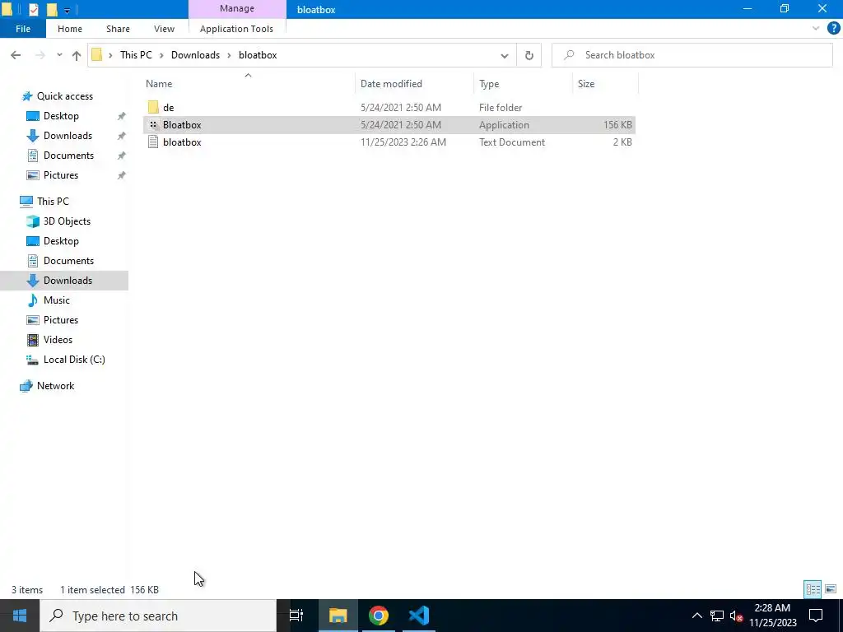The width and height of the screenshot is (843, 632).
Task: Select Network in navigation pane
Action: point(55,386)
